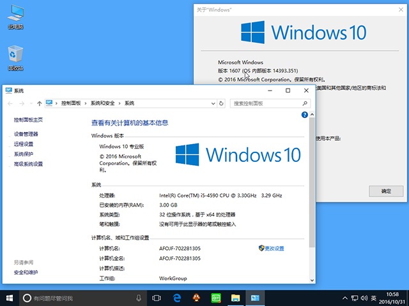This screenshot has height=306, width=409.
Task: Click the up arrow navigation button
Action: (40, 103)
